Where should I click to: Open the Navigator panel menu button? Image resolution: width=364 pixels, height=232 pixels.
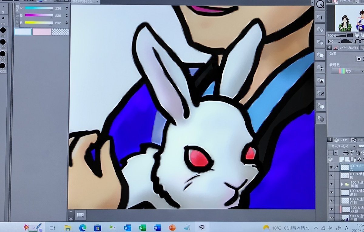pyautogui.click(x=329, y=2)
